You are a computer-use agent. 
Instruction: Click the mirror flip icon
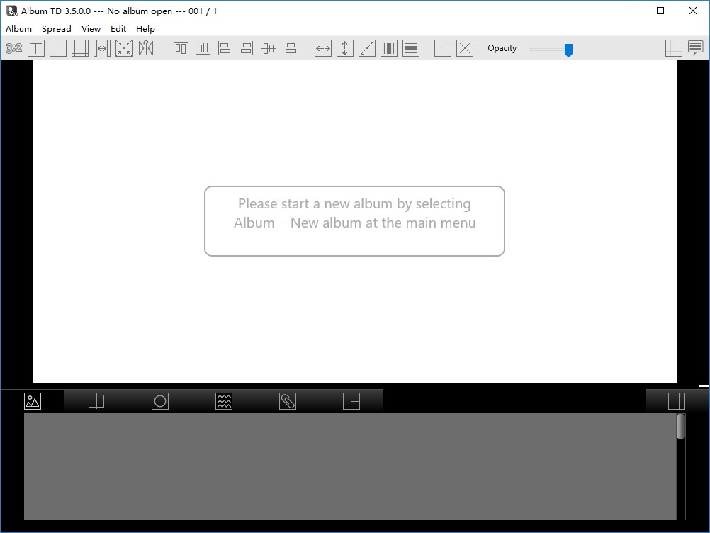[x=146, y=48]
